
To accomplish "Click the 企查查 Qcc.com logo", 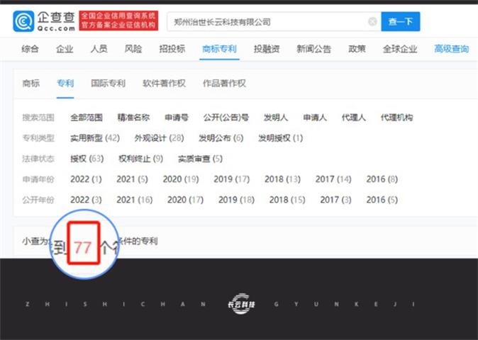I will point(44,21).
